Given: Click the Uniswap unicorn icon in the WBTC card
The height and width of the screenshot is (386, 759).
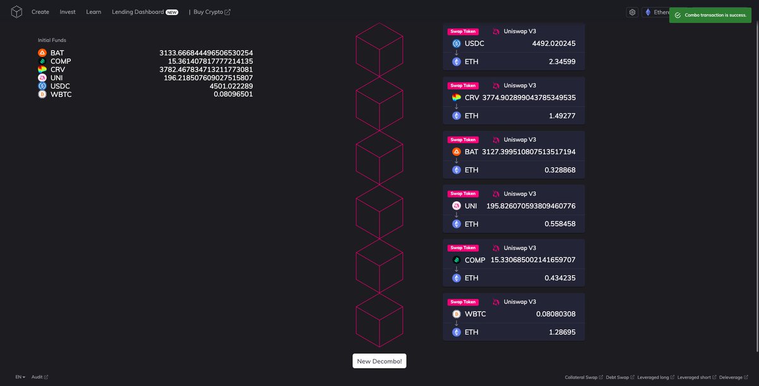Looking at the screenshot, I should [x=496, y=302].
